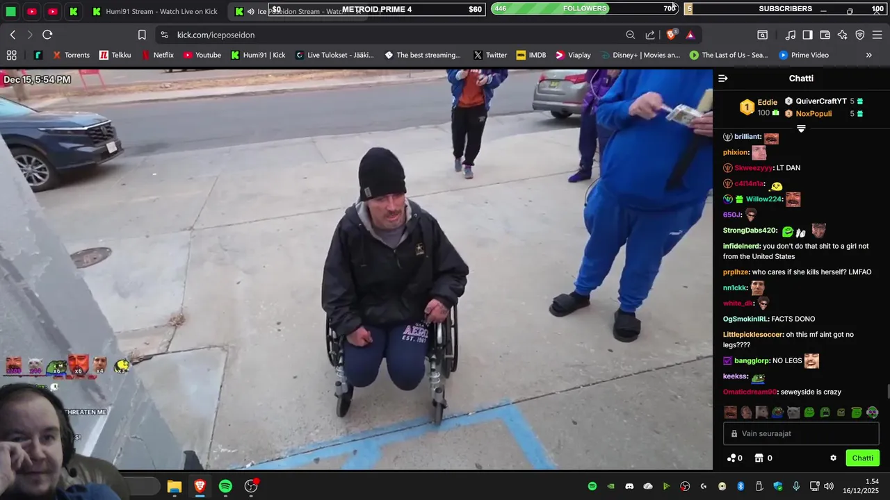Open the Prime Video bookmark
Screen dimensions: 890x500
(x=803, y=55)
